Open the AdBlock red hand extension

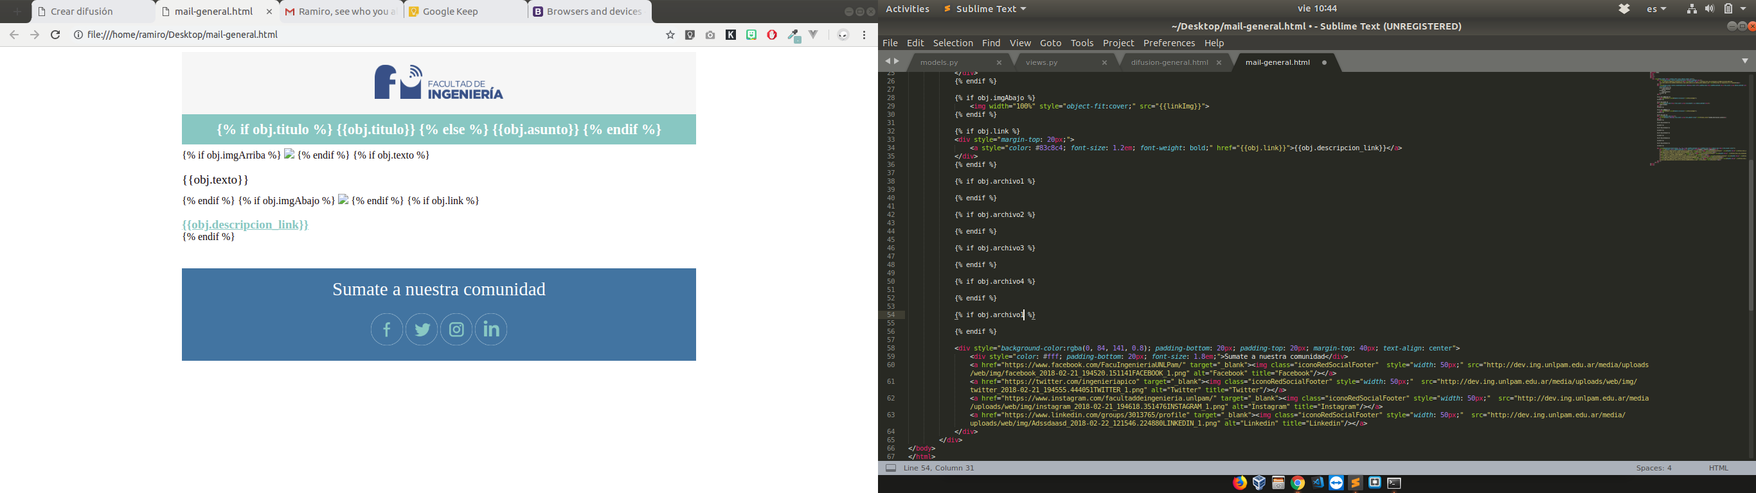(x=772, y=35)
